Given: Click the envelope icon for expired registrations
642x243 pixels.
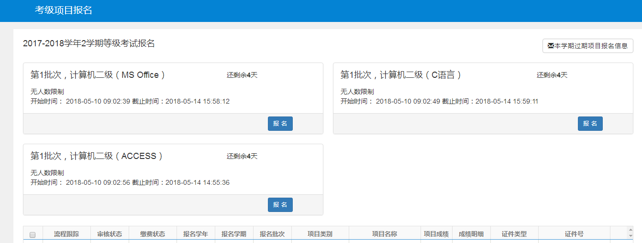Looking at the screenshot, I should 551,46.
